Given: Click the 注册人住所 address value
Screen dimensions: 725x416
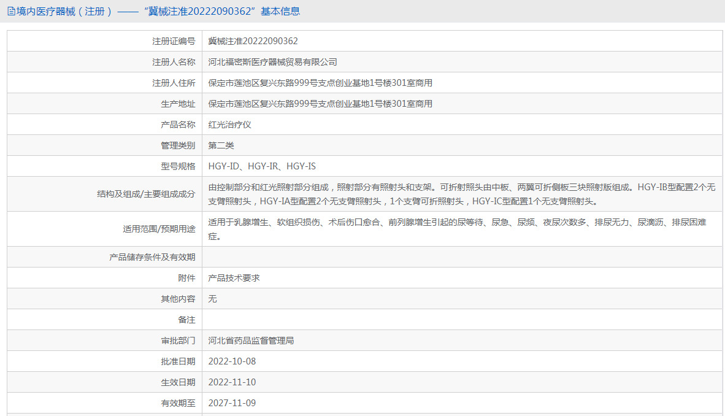Looking at the screenshot, I should coord(320,83).
